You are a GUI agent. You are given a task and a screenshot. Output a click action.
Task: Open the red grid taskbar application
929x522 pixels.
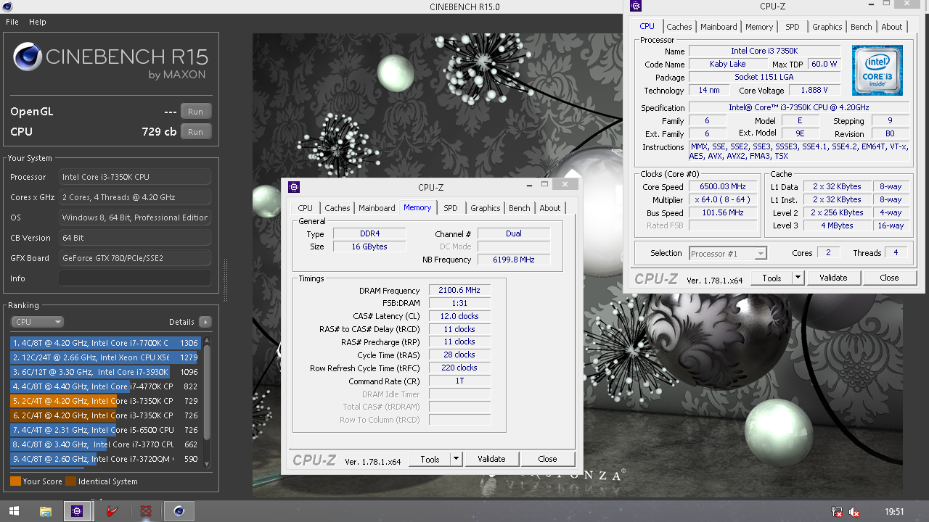click(x=145, y=511)
